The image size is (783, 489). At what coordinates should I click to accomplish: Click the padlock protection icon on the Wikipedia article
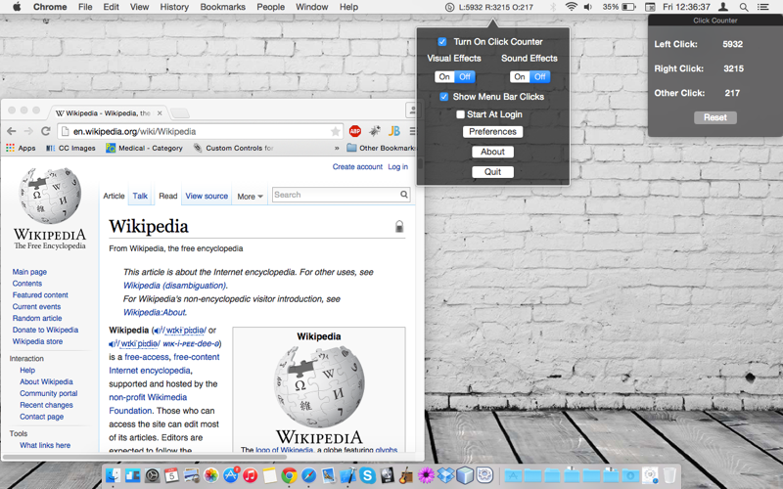tap(399, 226)
